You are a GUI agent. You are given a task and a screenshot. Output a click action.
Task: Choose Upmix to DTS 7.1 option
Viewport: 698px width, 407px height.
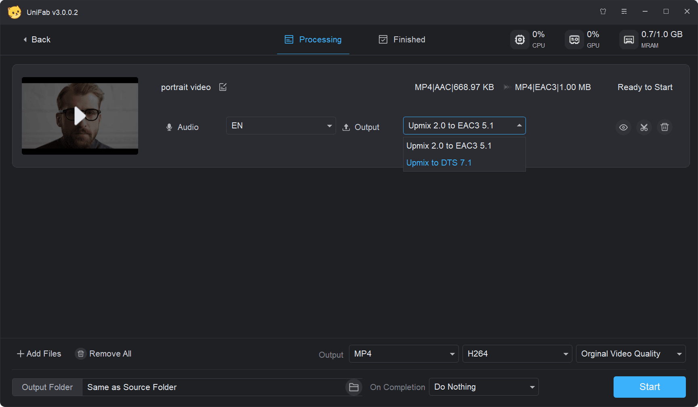tap(465, 163)
